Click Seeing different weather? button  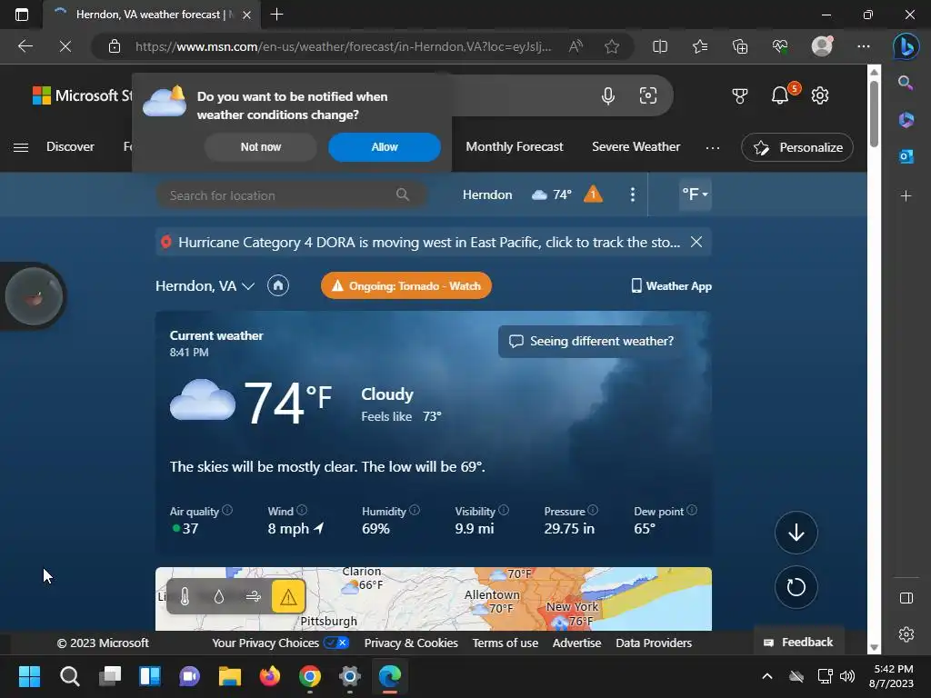point(591,342)
